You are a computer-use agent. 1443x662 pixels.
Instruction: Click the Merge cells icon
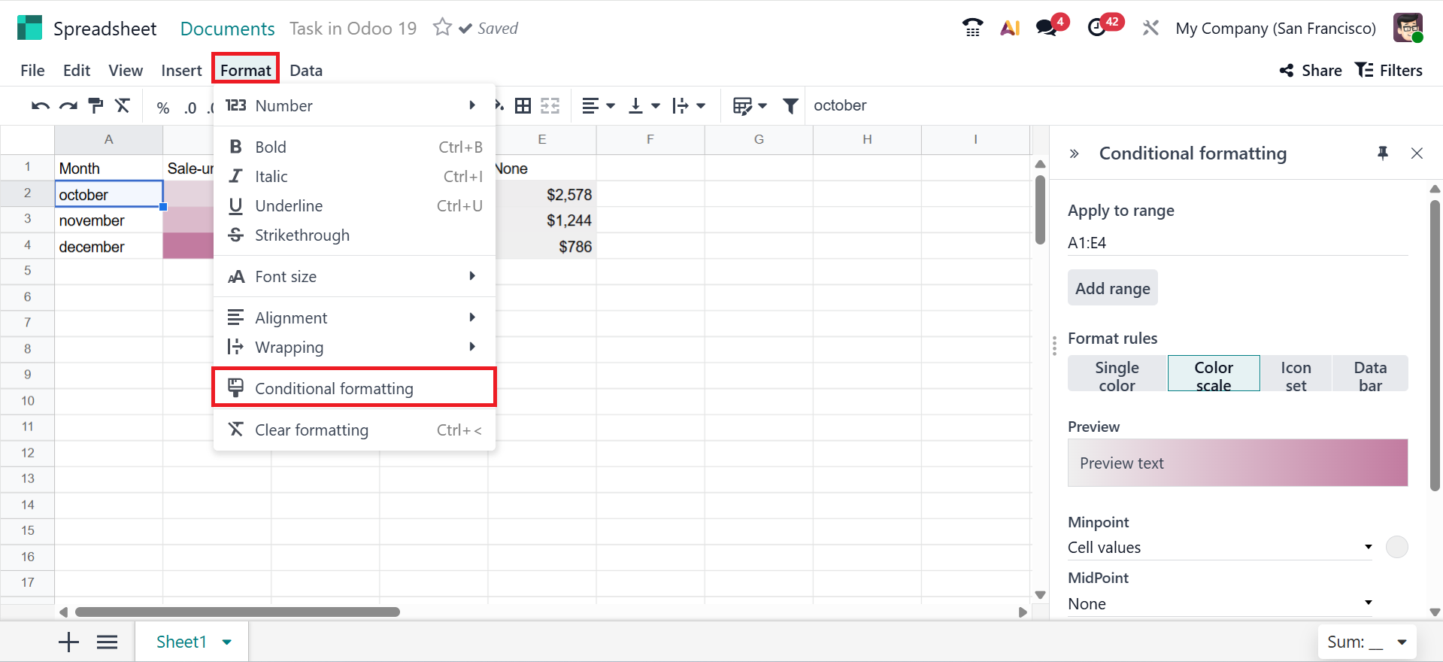click(550, 106)
